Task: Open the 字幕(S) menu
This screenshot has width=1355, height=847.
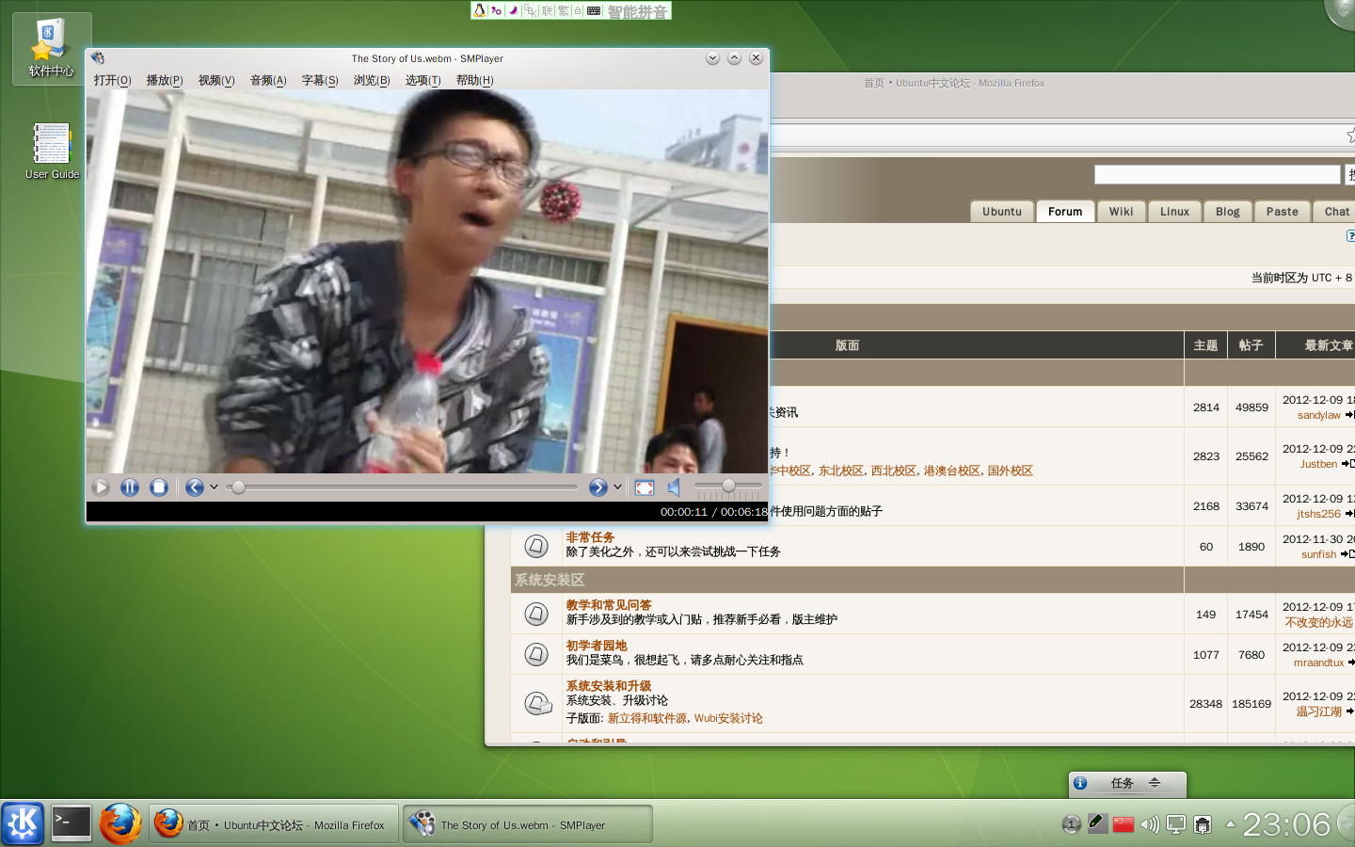Action: [320, 80]
